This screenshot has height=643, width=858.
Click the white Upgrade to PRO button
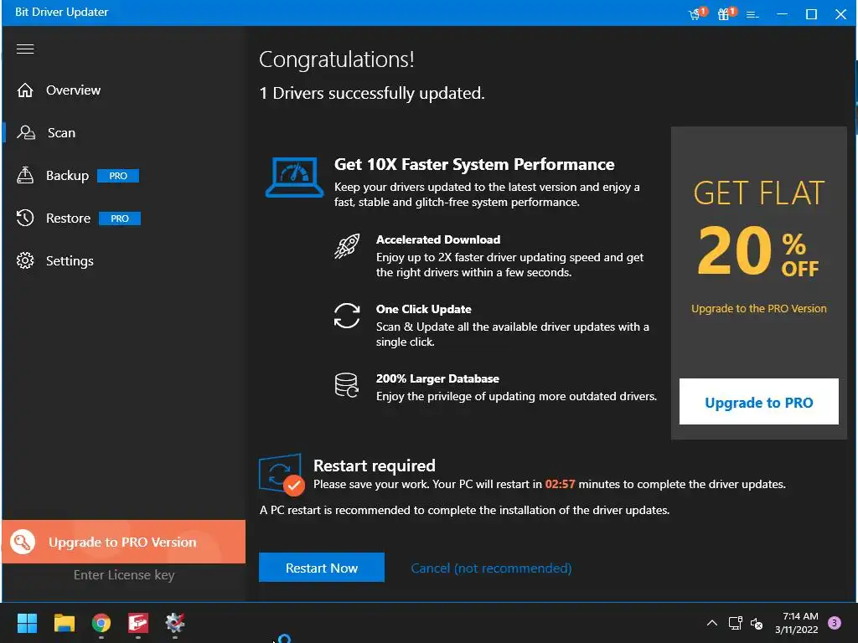pyautogui.click(x=759, y=402)
